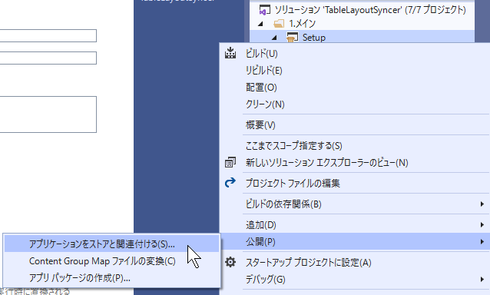This screenshot has width=490, height=295.
Task: Expand the デバッグ(G) submenu arrow
Action: (482, 279)
